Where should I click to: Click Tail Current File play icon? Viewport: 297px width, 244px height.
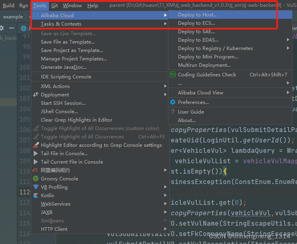click(36, 162)
